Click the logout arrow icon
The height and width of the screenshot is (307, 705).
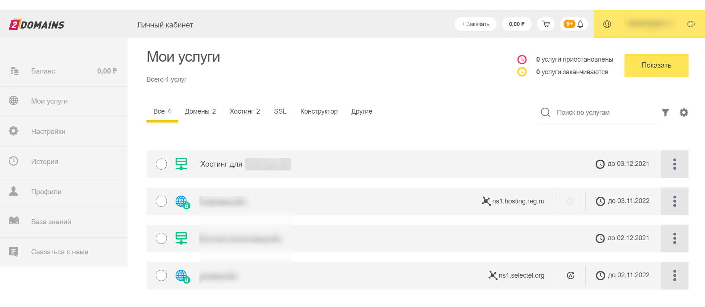tap(691, 24)
